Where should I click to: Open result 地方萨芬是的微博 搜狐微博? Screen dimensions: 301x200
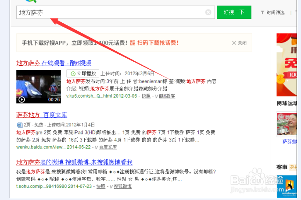[x=74, y=162]
